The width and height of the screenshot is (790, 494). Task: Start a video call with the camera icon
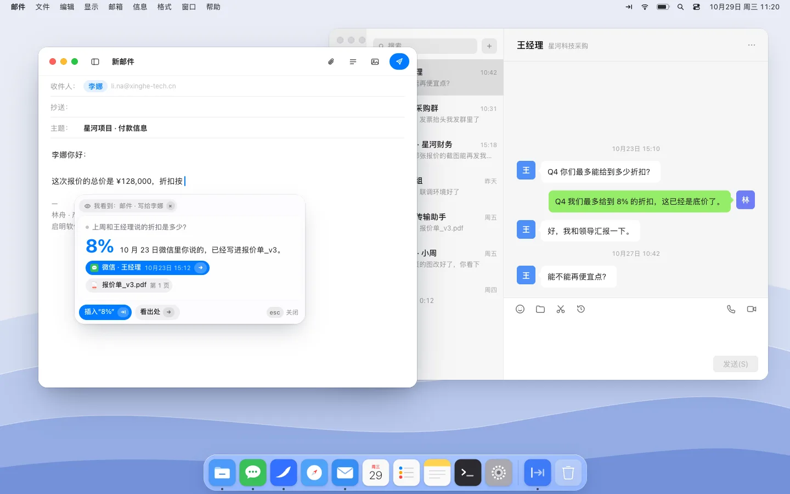click(x=752, y=309)
